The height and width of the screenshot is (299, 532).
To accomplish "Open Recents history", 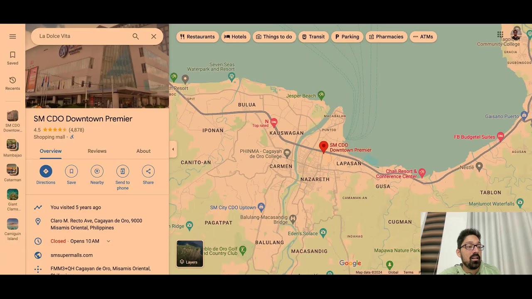I will (x=12, y=83).
